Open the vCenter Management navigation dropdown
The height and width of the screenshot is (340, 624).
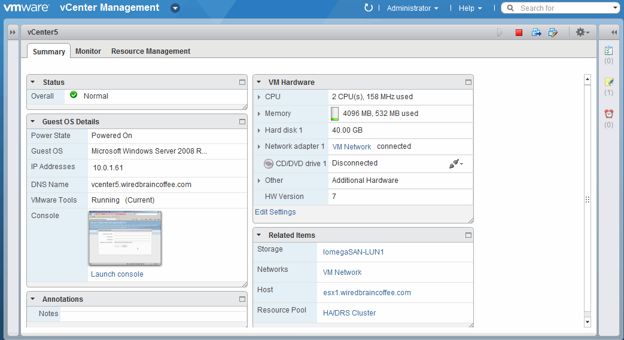point(175,8)
